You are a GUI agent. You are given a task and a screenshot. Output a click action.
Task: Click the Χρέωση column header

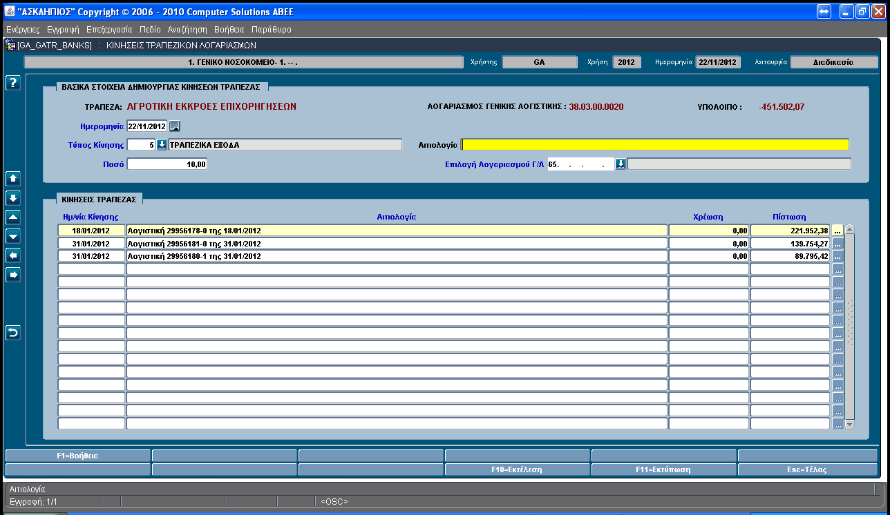click(x=708, y=217)
